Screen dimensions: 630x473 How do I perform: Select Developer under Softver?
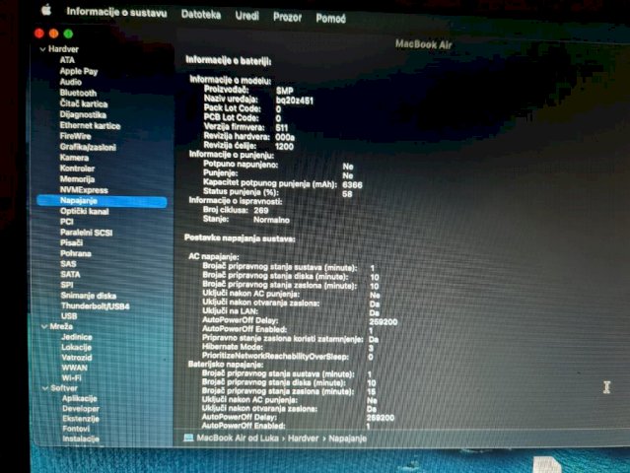(81, 409)
